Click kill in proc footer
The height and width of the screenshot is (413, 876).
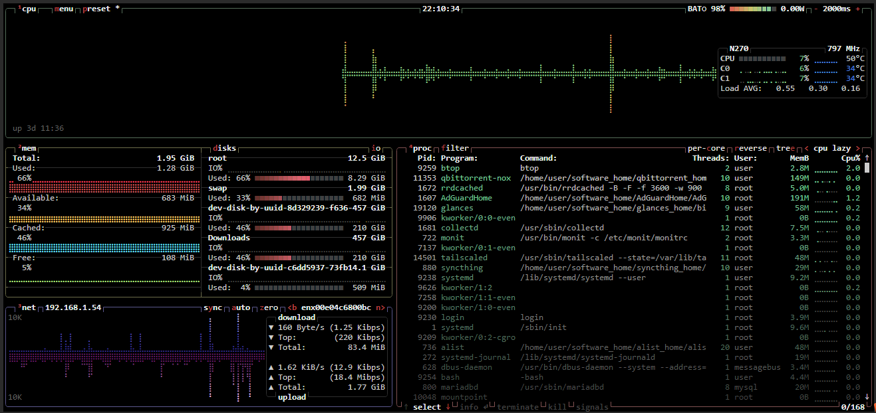pyautogui.click(x=557, y=407)
